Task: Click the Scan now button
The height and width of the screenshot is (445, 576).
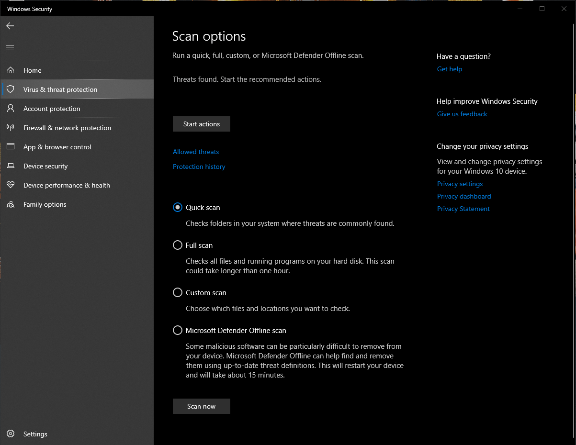Action: point(202,406)
